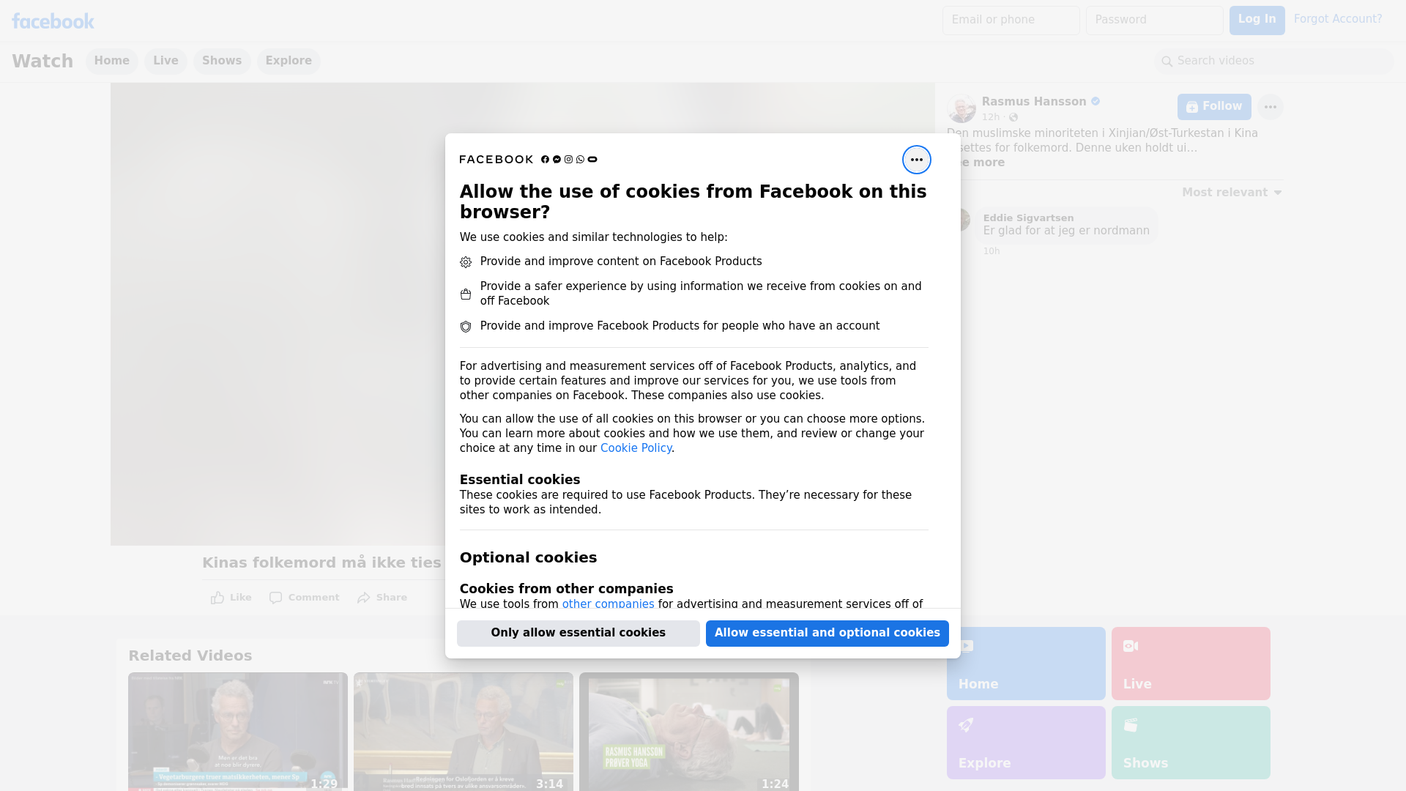
Task: Click the Instagram icon in the dialog header
Action: tap(568, 160)
